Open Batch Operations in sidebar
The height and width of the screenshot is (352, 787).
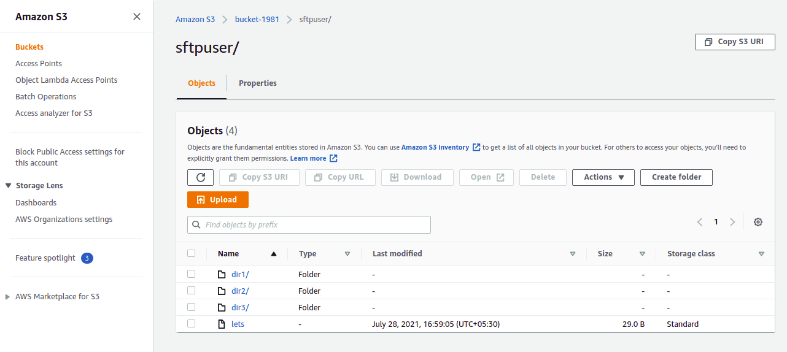click(x=46, y=97)
